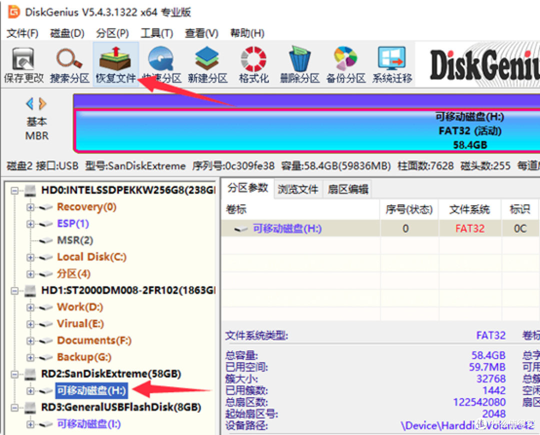Expand the Local Disk(C:) node
The height and width of the screenshot is (435, 540).
click(30, 257)
